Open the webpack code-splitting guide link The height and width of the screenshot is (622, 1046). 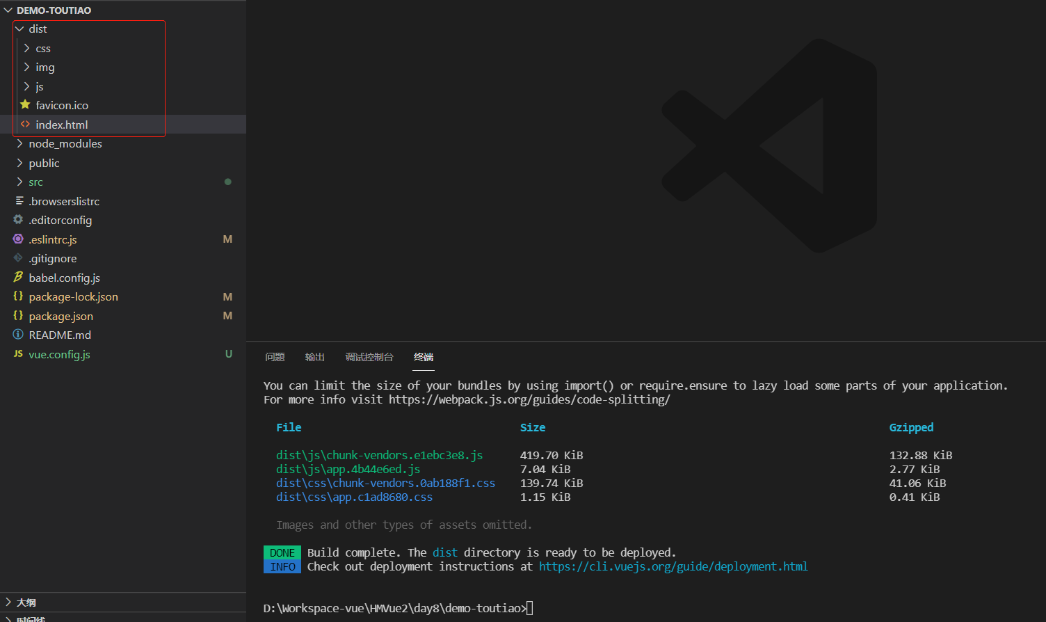tap(529, 399)
